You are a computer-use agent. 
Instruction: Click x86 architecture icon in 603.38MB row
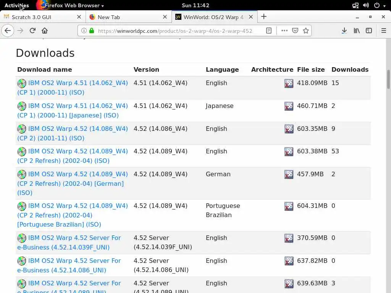tap(289, 152)
